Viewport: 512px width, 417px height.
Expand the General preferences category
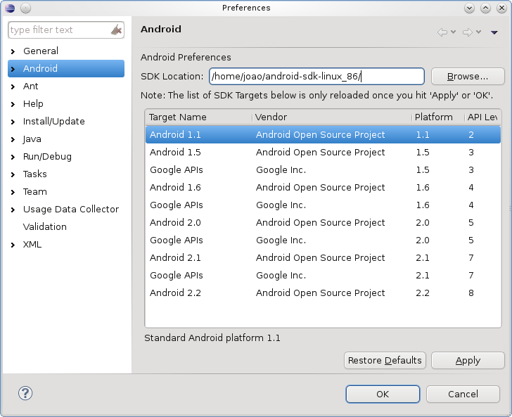click(x=13, y=51)
